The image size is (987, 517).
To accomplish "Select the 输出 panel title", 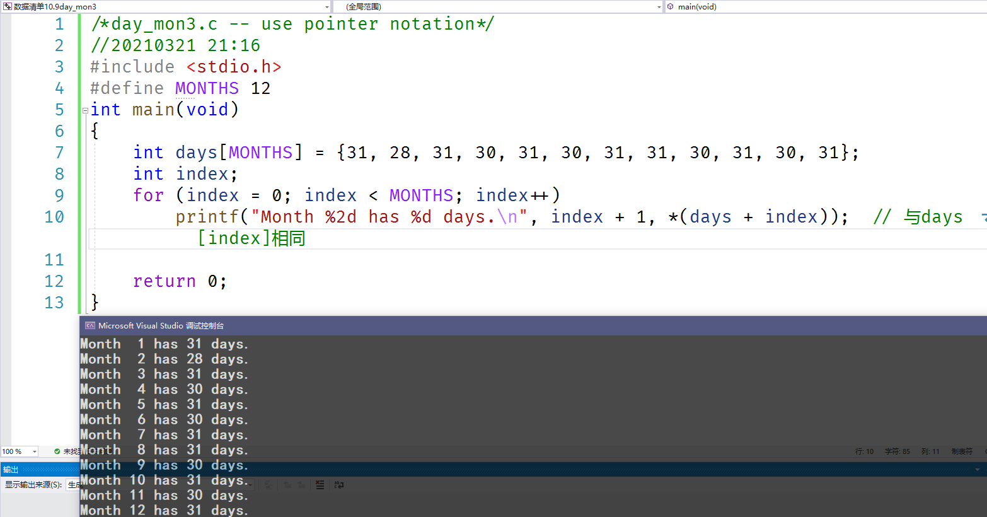I will coord(11,470).
